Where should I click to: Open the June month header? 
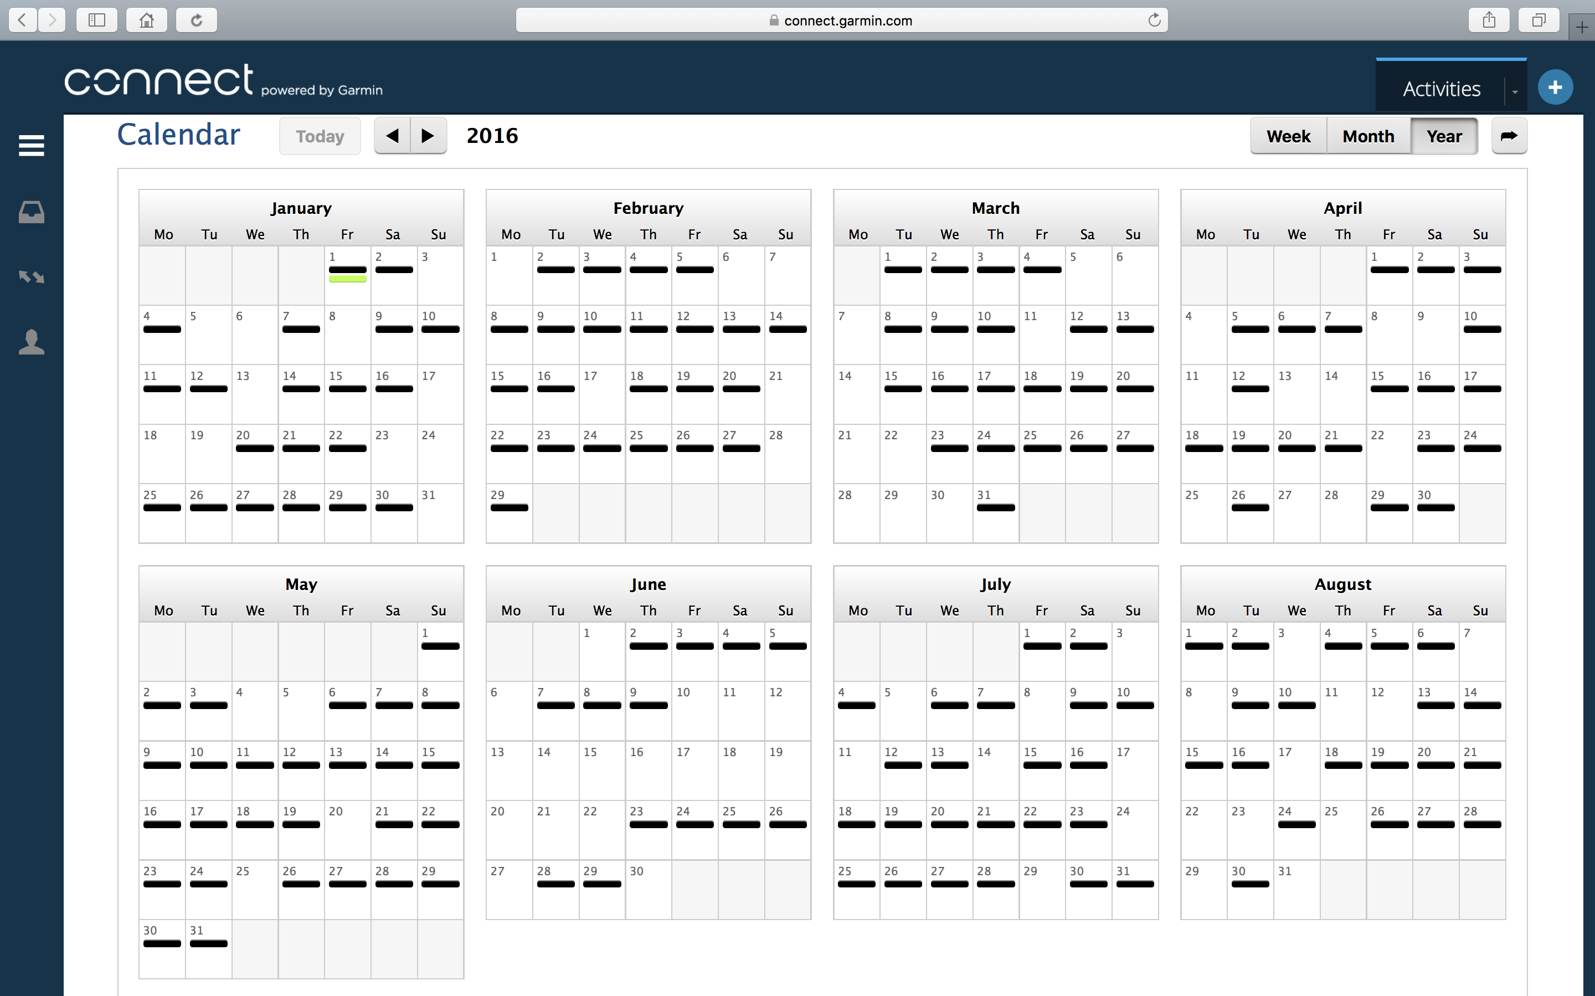click(648, 584)
